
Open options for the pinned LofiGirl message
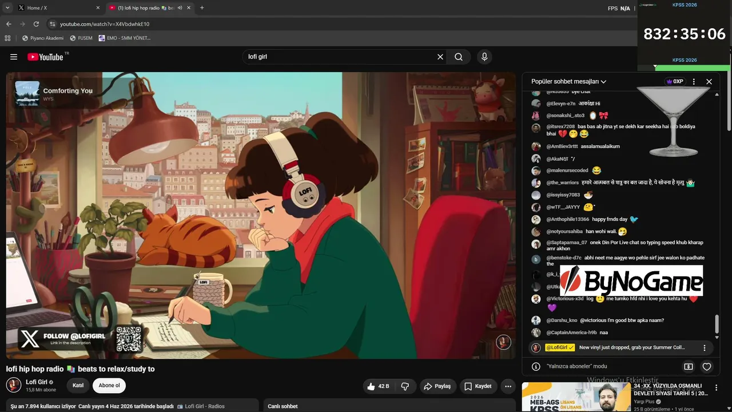(x=705, y=348)
